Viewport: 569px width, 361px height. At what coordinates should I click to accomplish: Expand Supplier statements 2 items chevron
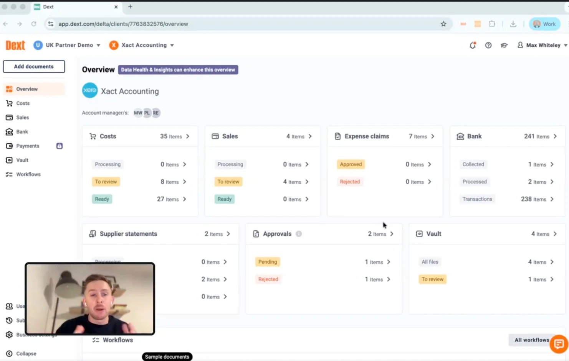tap(228, 234)
